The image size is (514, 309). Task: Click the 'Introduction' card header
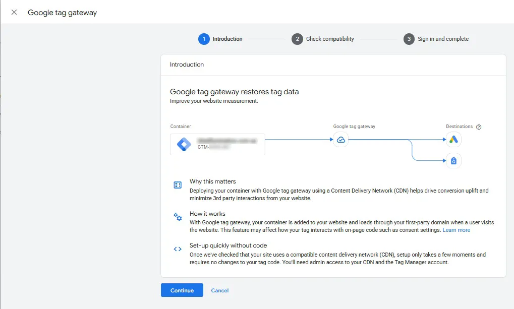click(187, 65)
